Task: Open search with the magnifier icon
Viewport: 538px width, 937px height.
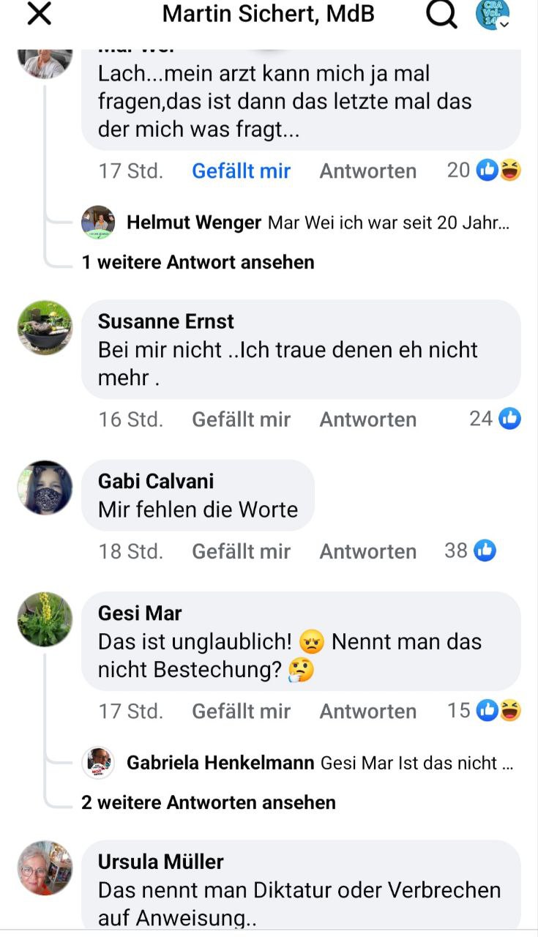Action: point(441,14)
